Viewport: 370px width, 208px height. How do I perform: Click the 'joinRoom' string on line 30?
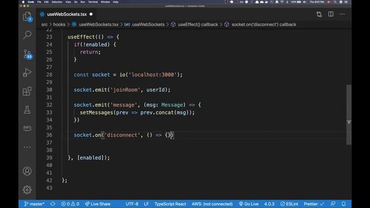125,90
